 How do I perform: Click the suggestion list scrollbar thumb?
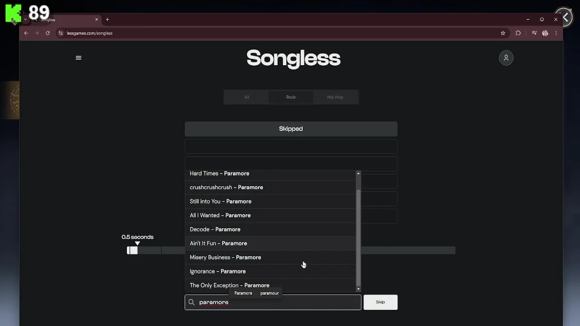(358, 237)
